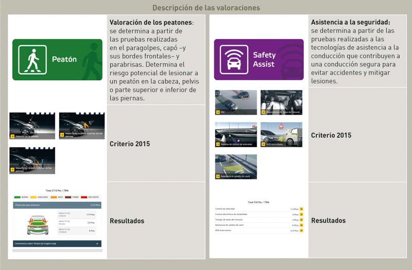Click the Impacto en piernas score row
Screen dimensions: 412x270
(77, 230)
